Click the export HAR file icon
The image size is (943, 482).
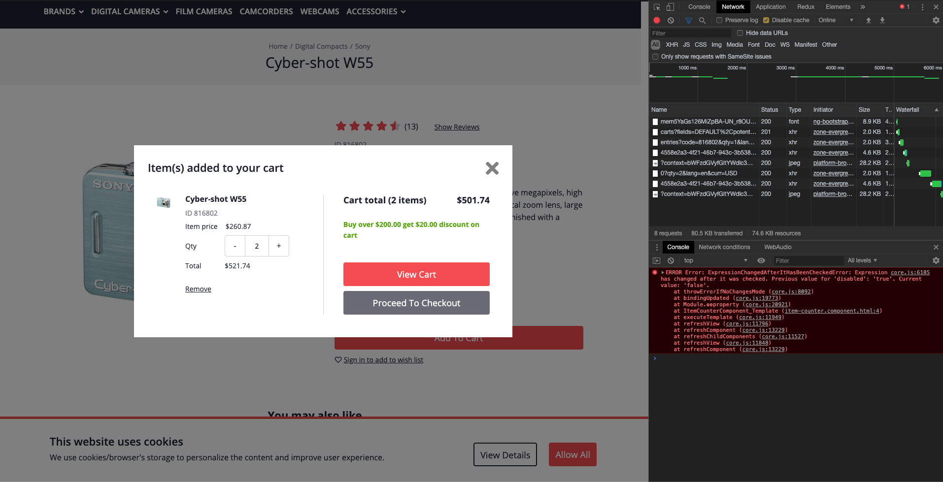coord(882,20)
